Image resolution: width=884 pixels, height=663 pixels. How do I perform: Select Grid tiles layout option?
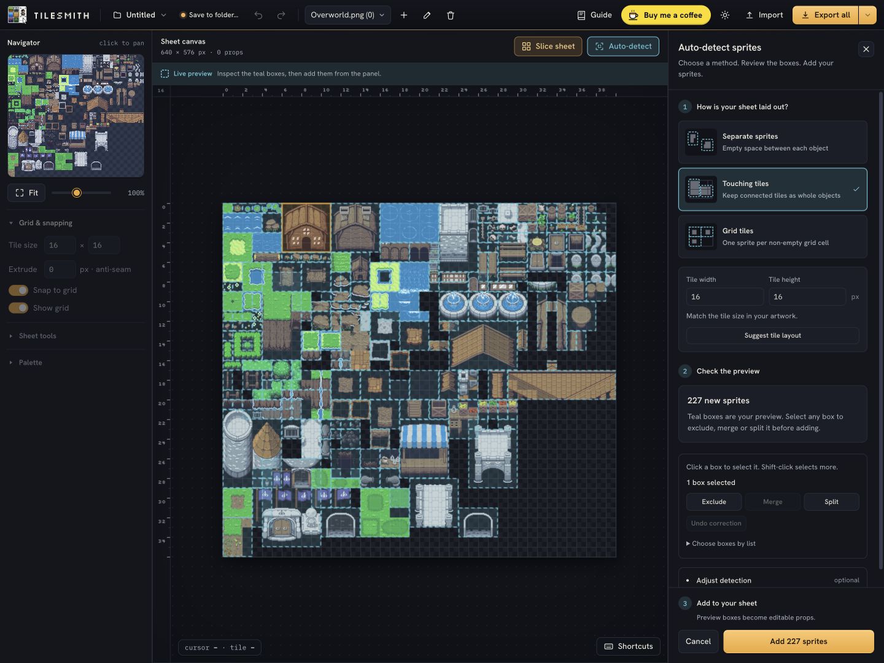[x=772, y=236]
